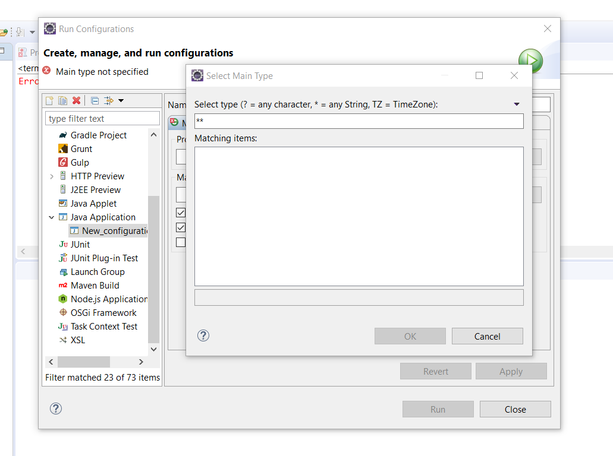Focus the type filter text field
613x456 pixels.
pyautogui.click(x=102, y=119)
